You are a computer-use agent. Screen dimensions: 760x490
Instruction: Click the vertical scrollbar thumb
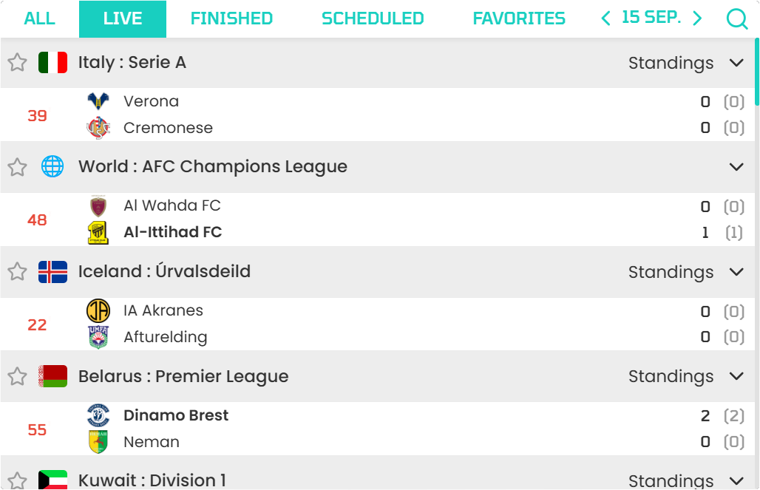tap(756, 72)
